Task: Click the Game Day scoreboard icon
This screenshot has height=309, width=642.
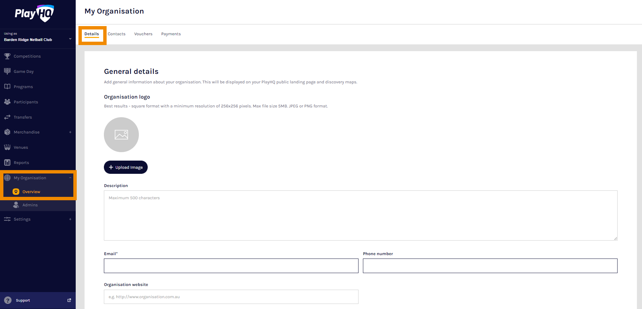Action: 7,71
